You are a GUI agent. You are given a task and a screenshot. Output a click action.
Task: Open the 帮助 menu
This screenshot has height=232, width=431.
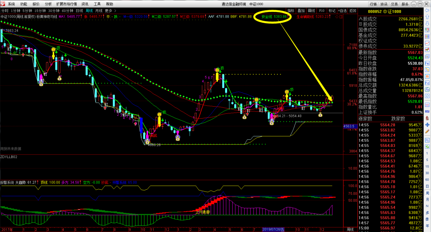[109, 4]
